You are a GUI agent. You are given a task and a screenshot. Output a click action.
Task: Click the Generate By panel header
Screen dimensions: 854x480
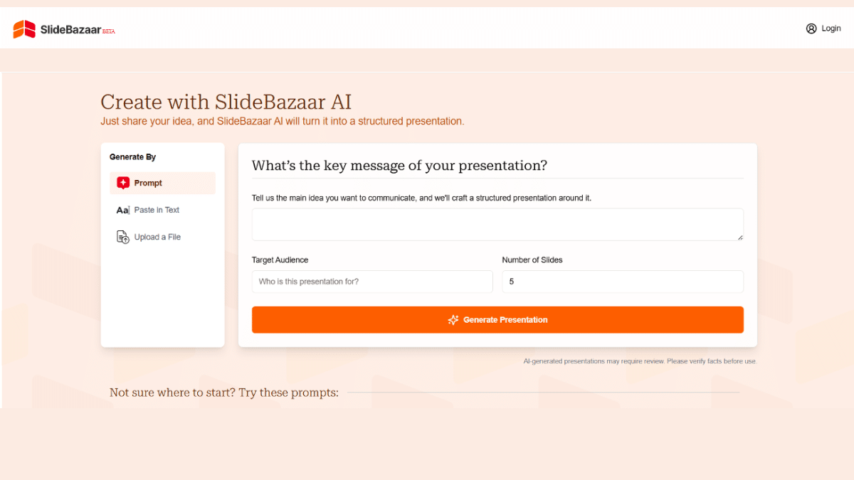[132, 156]
